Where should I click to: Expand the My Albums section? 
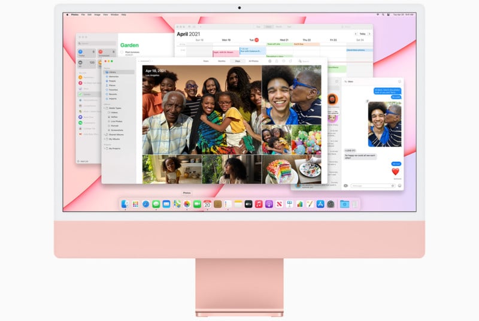click(x=105, y=138)
